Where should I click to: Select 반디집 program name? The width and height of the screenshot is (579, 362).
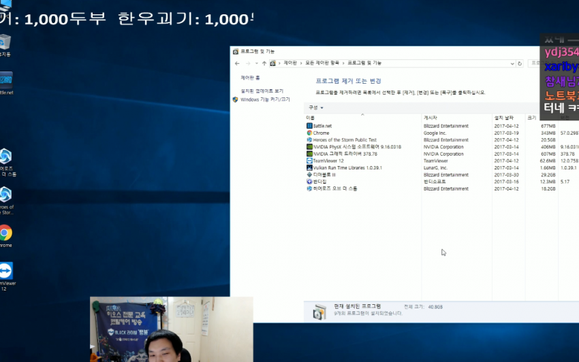(x=319, y=182)
